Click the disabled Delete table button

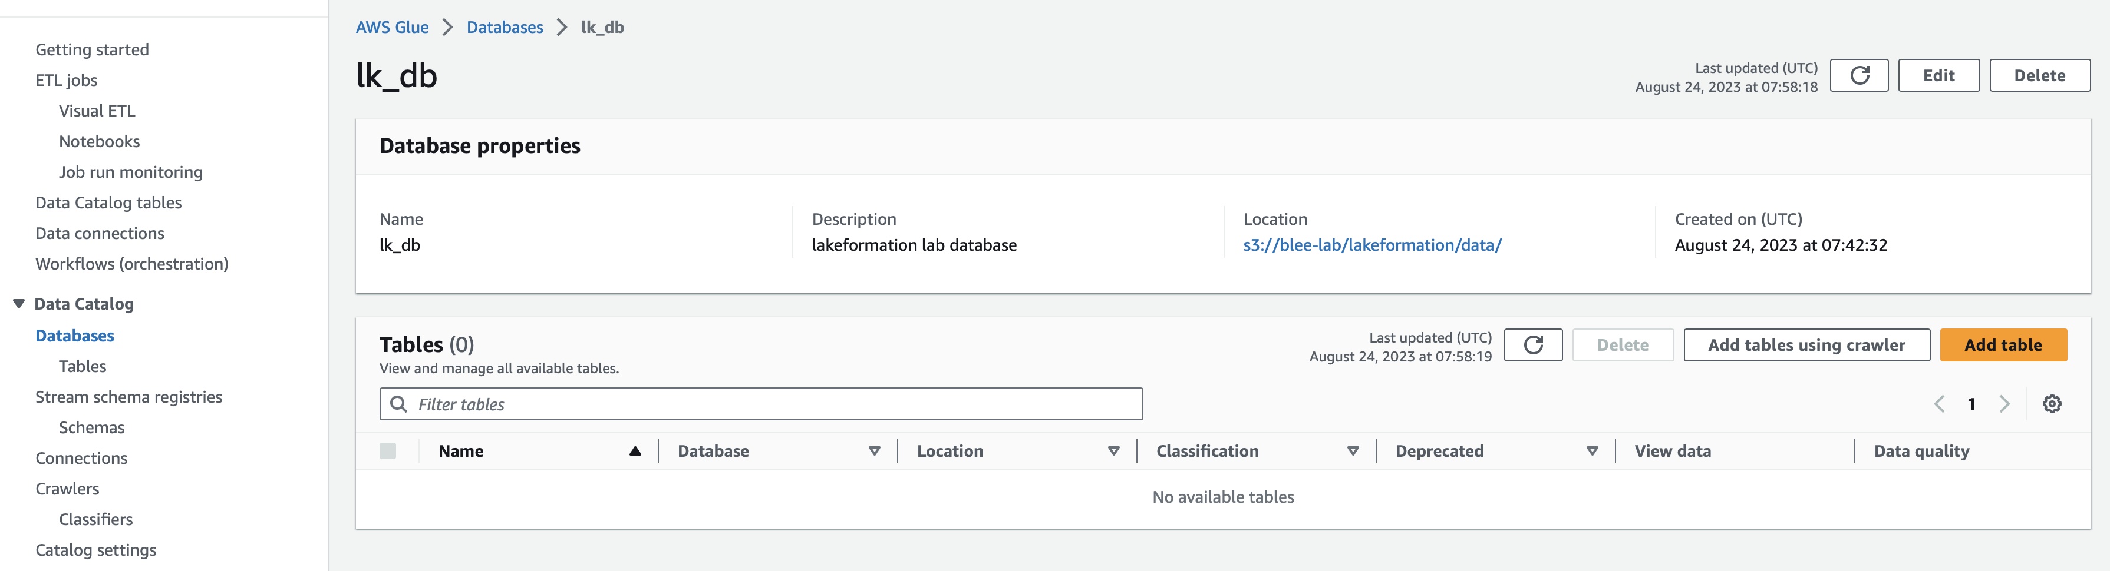[1623, 345]
